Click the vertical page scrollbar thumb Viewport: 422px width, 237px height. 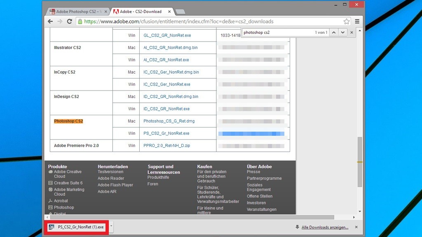[x=360, y=162]
